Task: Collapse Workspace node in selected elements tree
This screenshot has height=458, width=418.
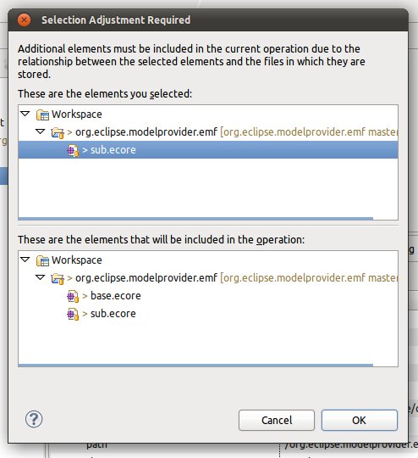Action: [25, 114]
